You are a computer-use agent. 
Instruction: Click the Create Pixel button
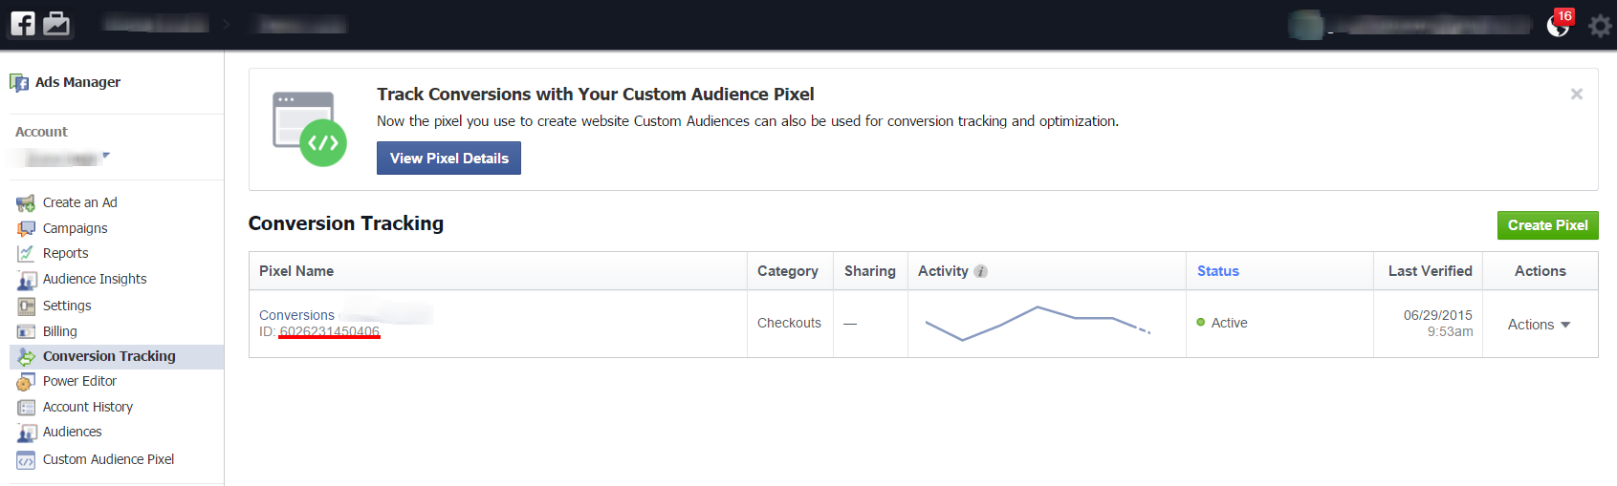pyautogui.click(x=1547, y=225)
